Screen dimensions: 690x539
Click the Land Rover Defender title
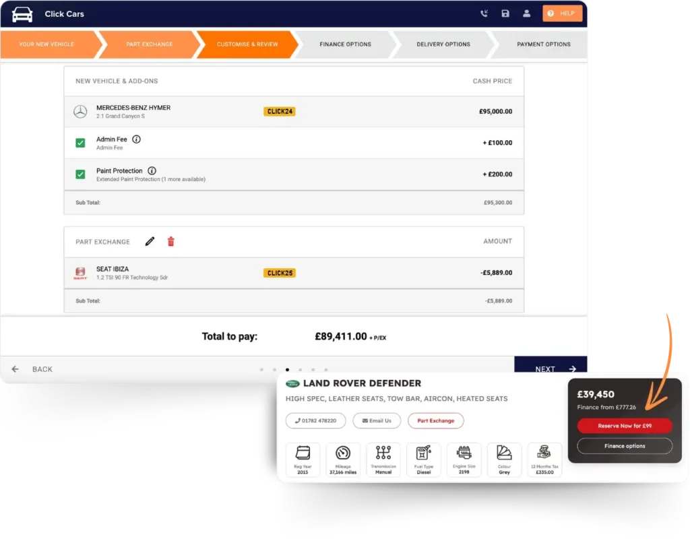362,383
